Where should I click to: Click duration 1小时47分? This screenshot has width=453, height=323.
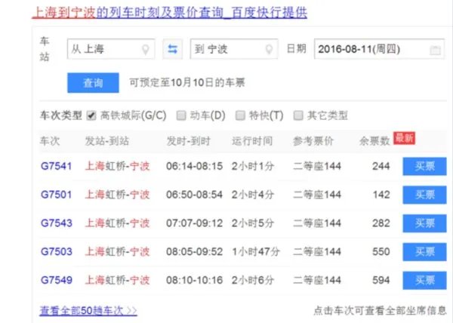click(256, 252)
